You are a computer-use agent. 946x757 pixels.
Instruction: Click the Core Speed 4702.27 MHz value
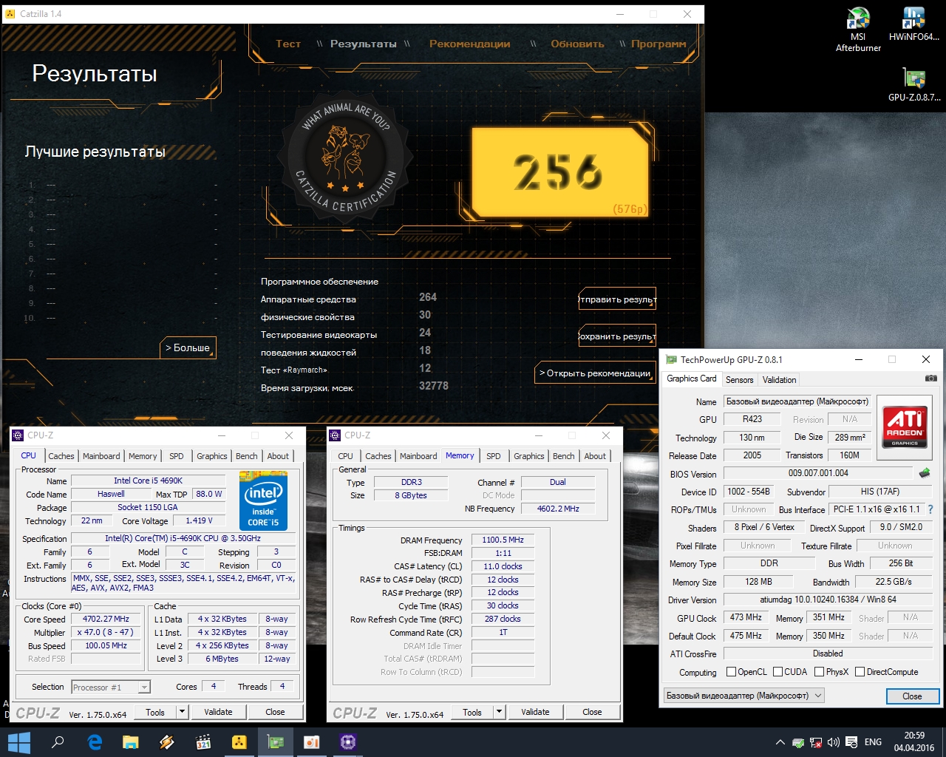point(106,619)
